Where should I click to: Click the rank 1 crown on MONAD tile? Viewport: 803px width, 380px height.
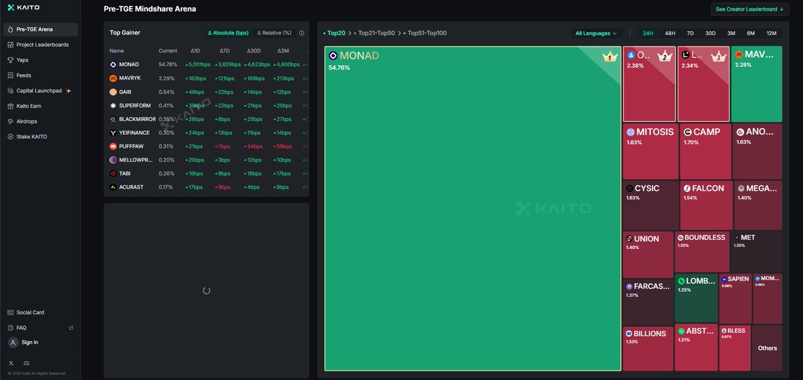[609, 57]
